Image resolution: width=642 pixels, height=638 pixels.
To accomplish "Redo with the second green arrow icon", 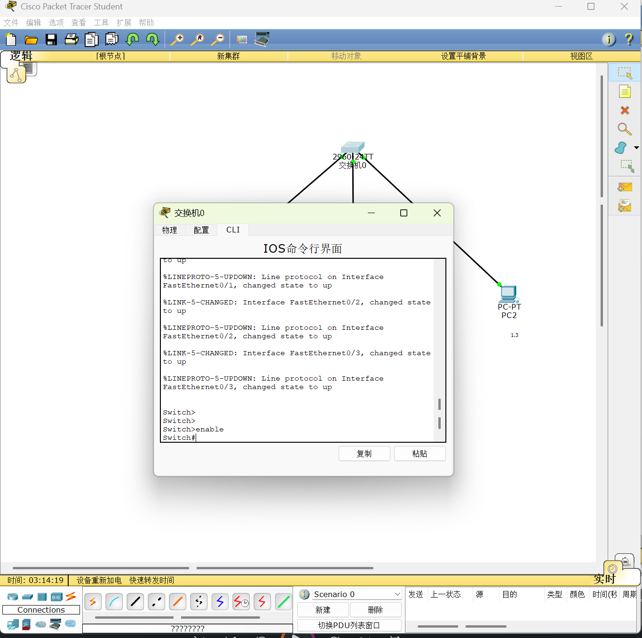I will [x=153, y=40].
